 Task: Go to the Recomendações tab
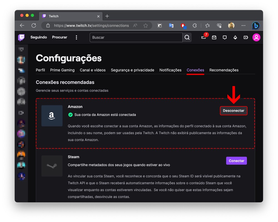coord(224,70)
